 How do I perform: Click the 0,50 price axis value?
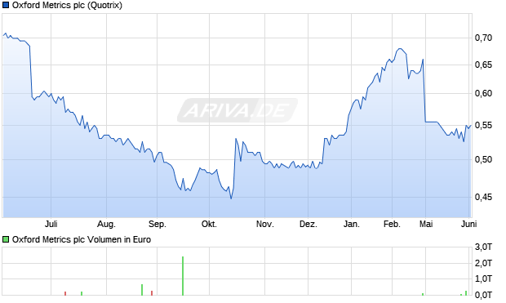pos(483,159)
